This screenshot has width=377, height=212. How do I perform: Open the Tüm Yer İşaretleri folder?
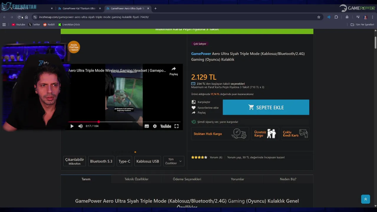click(362, 25)
